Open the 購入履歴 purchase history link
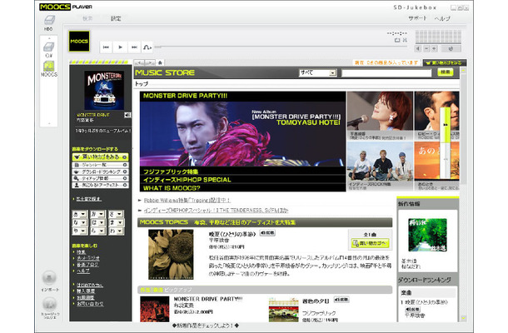Viewport: 508px width, 333px height. click(x=86, y=291)
